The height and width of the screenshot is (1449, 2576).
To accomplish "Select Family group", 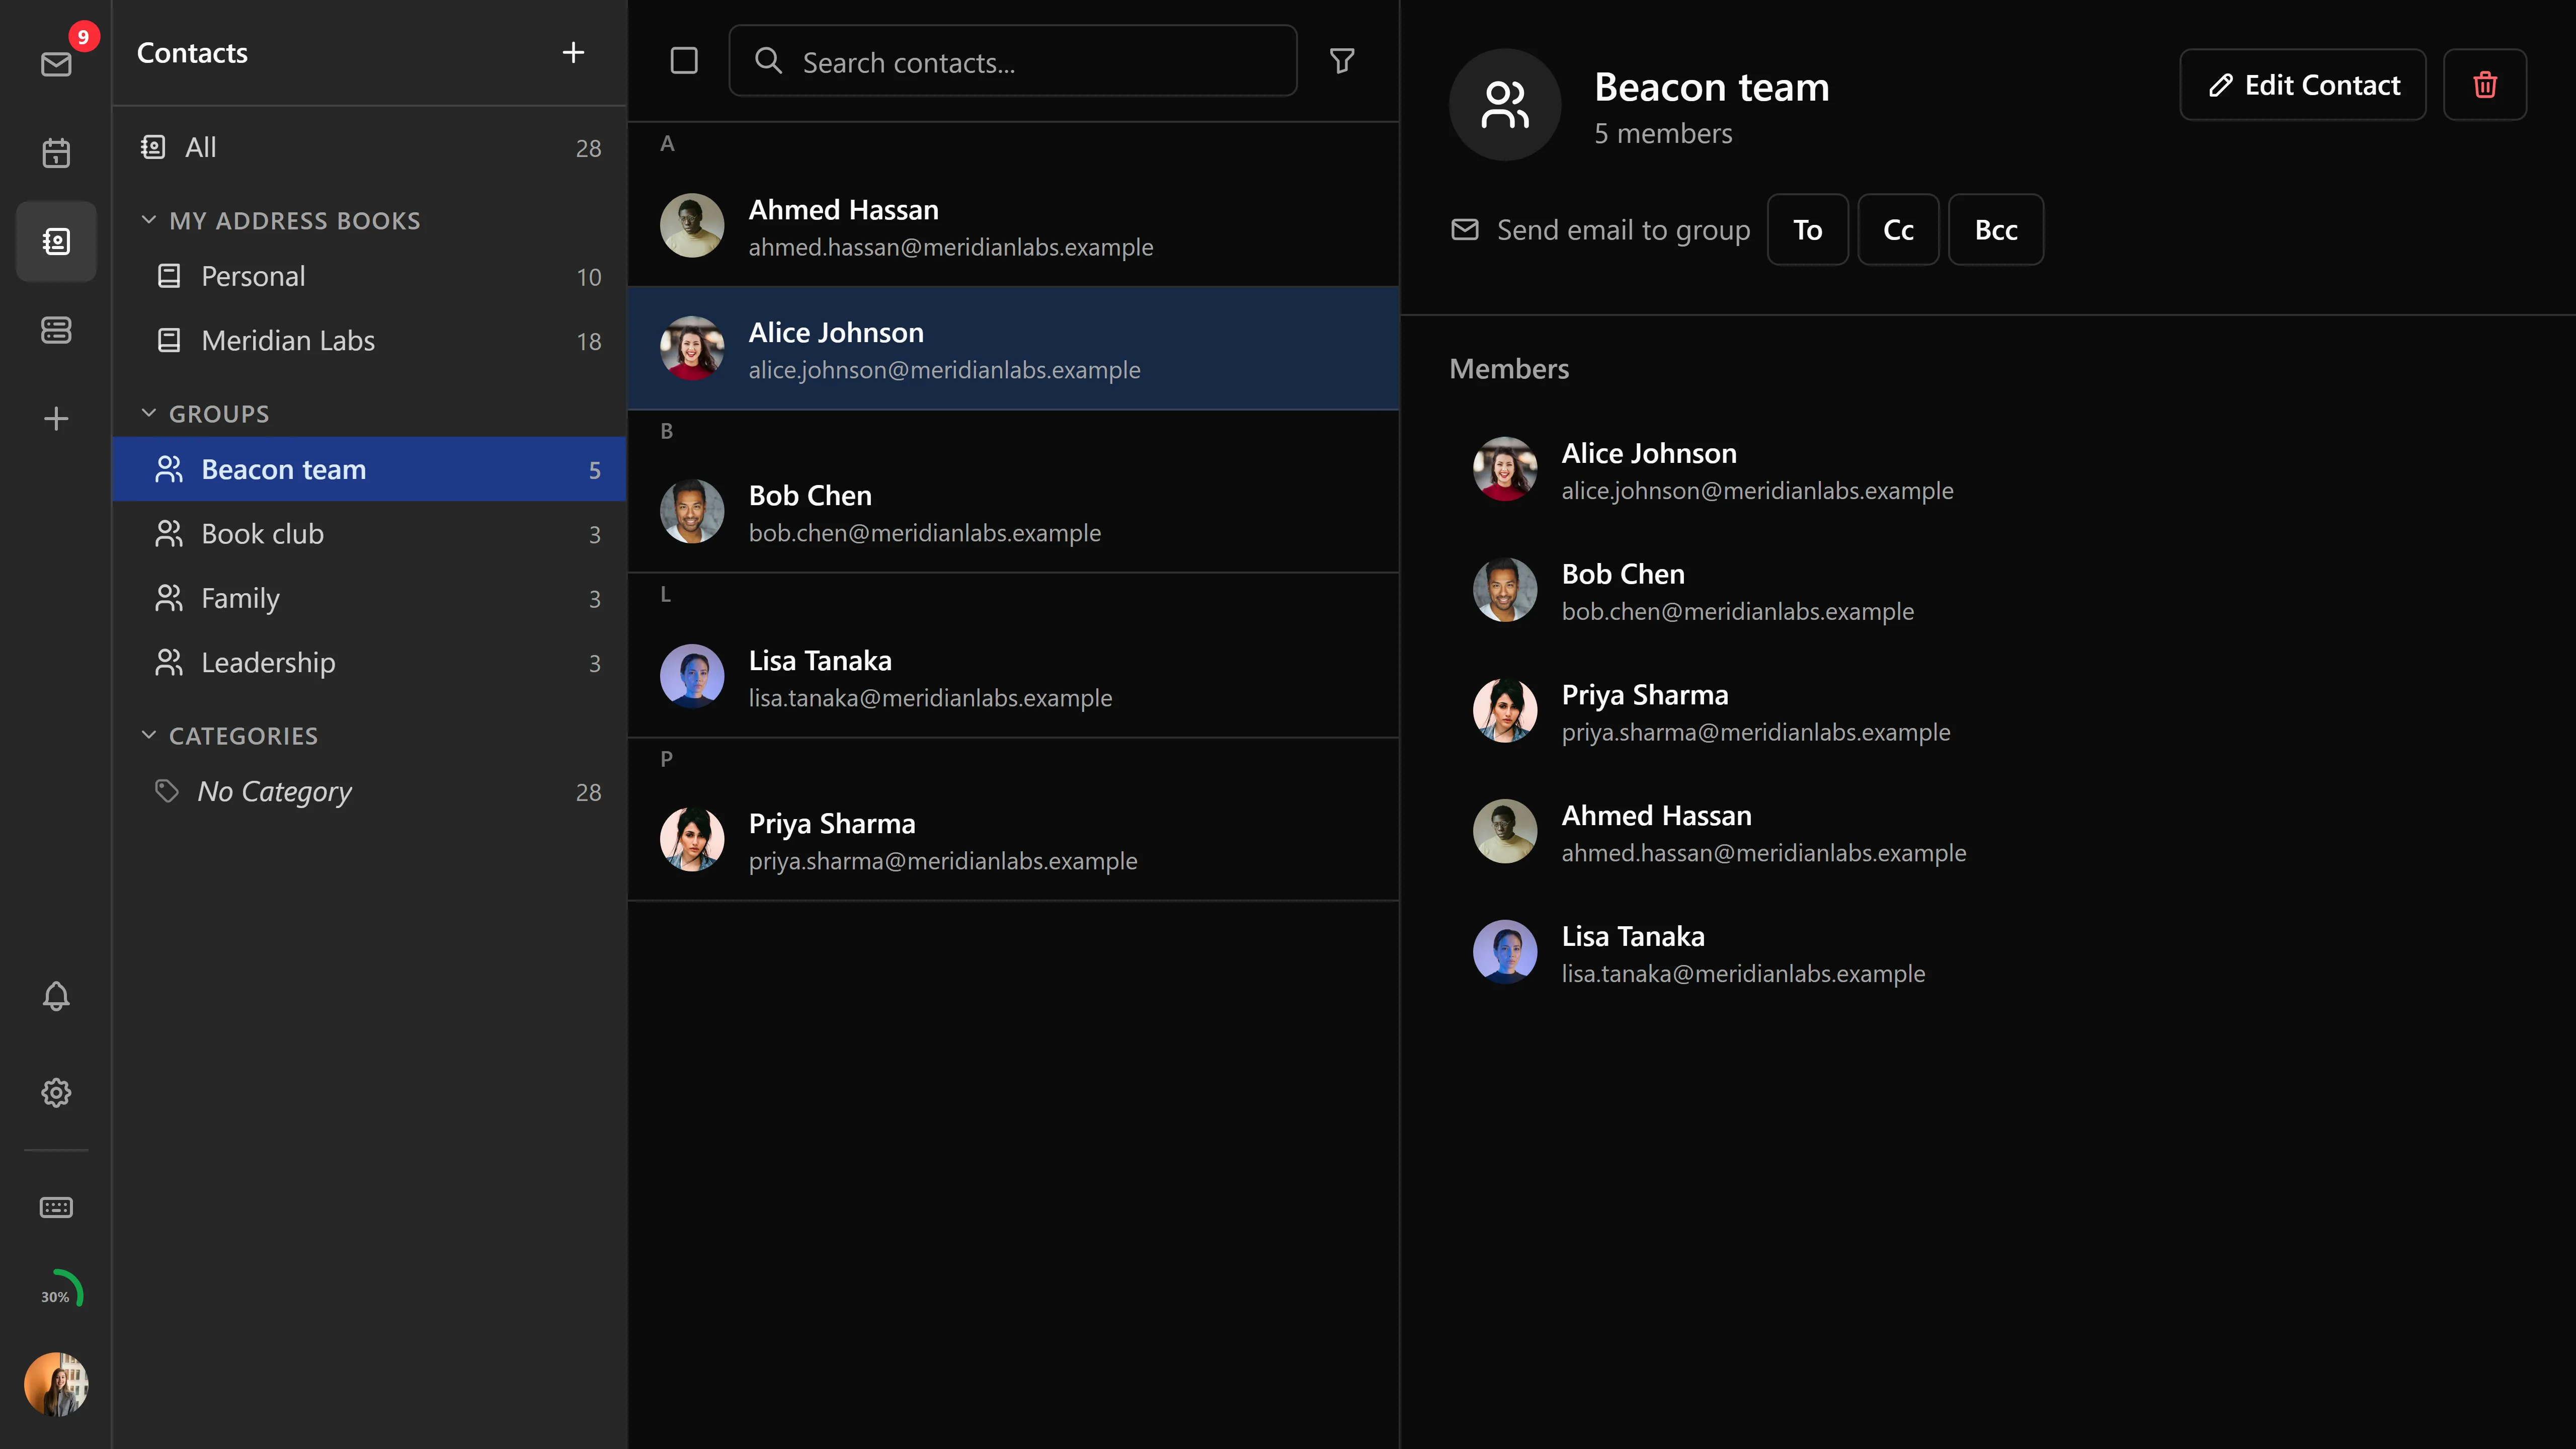I will pos(370,598).
